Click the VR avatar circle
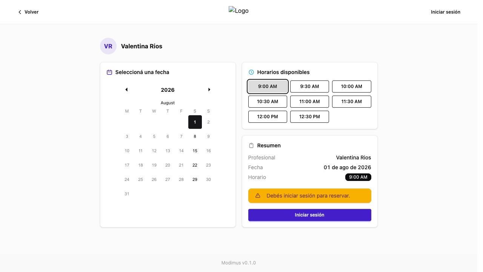The width and height of the screenshot is (483, 272). 108,46
